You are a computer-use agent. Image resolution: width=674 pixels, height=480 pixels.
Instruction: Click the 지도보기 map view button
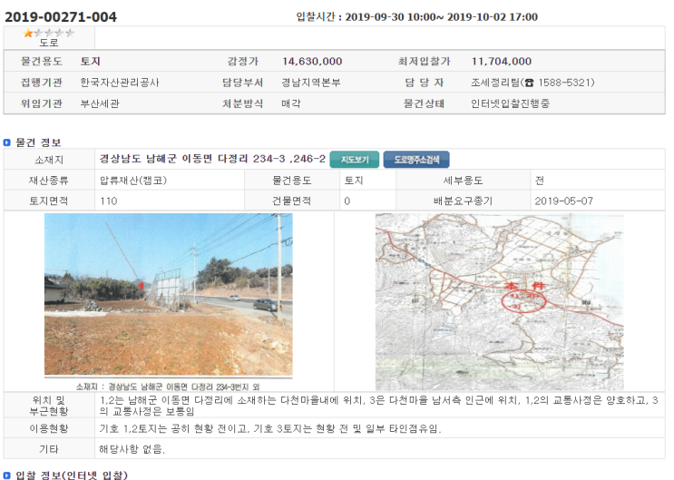tap(355, 160)
